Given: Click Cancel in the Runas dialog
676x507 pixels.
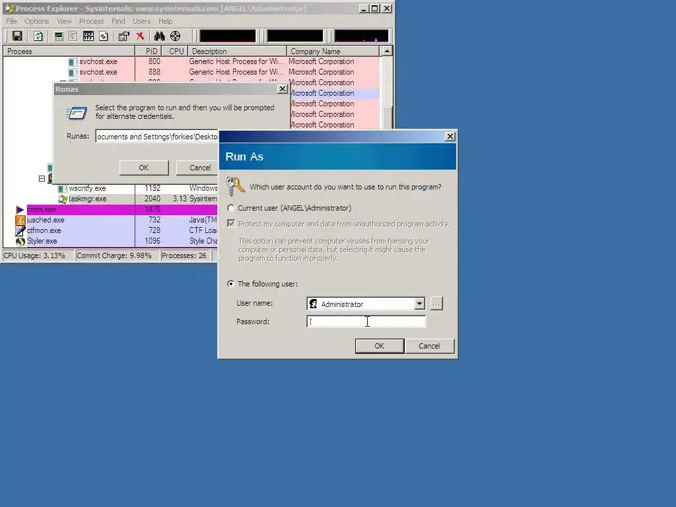Looking at the screenshot, I should coord(200,168).
